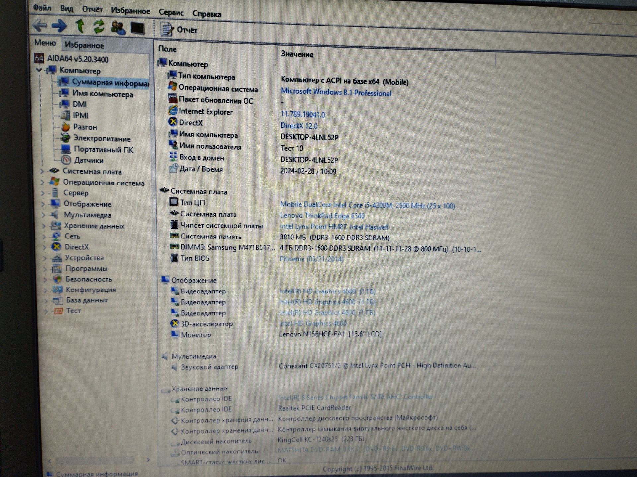
Task: Click the Устройства tree icon
Action: tap(57, 258)
